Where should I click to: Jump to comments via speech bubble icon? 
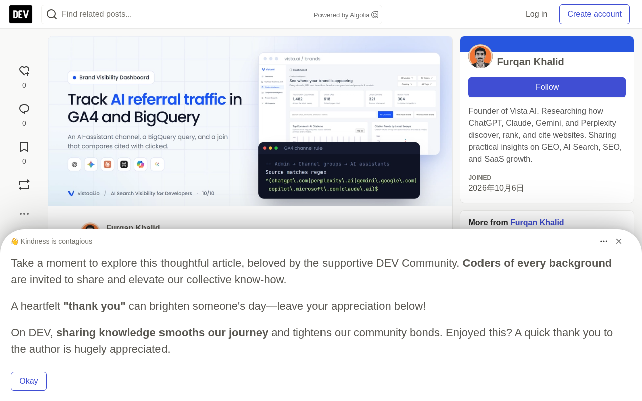(x=24, y=109)
